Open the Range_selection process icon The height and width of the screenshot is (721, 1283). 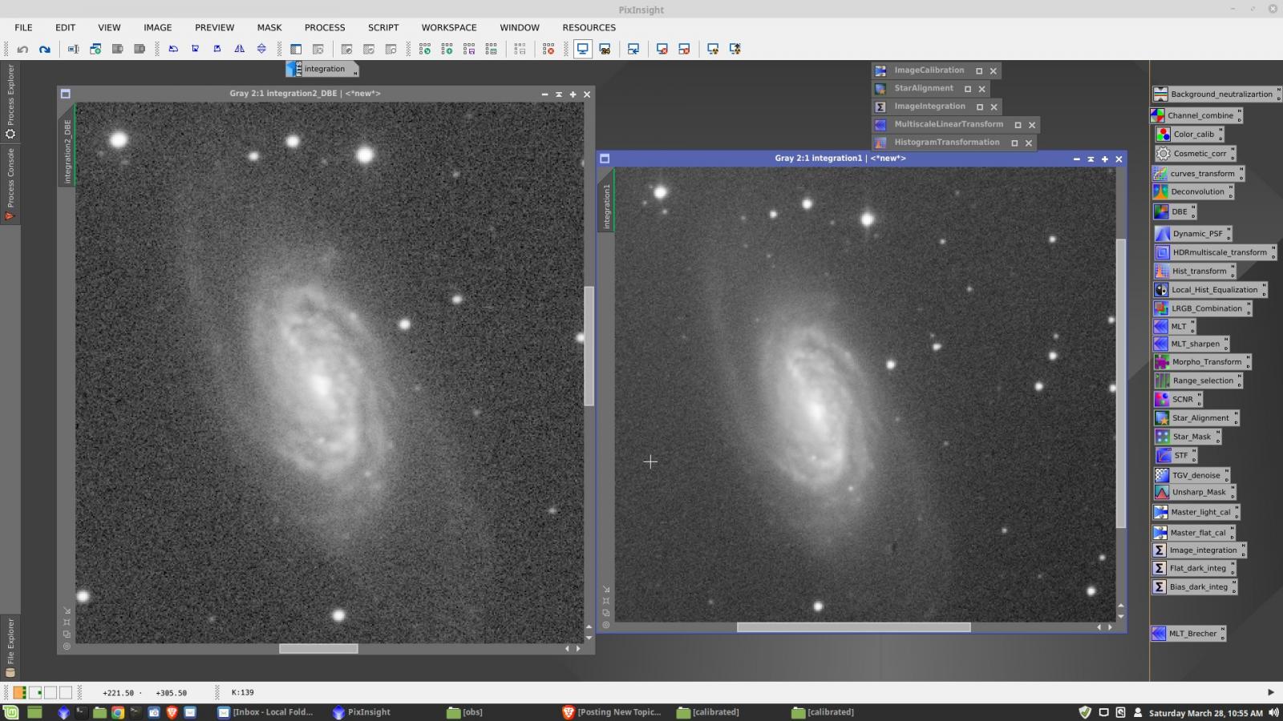(1198, 381)
